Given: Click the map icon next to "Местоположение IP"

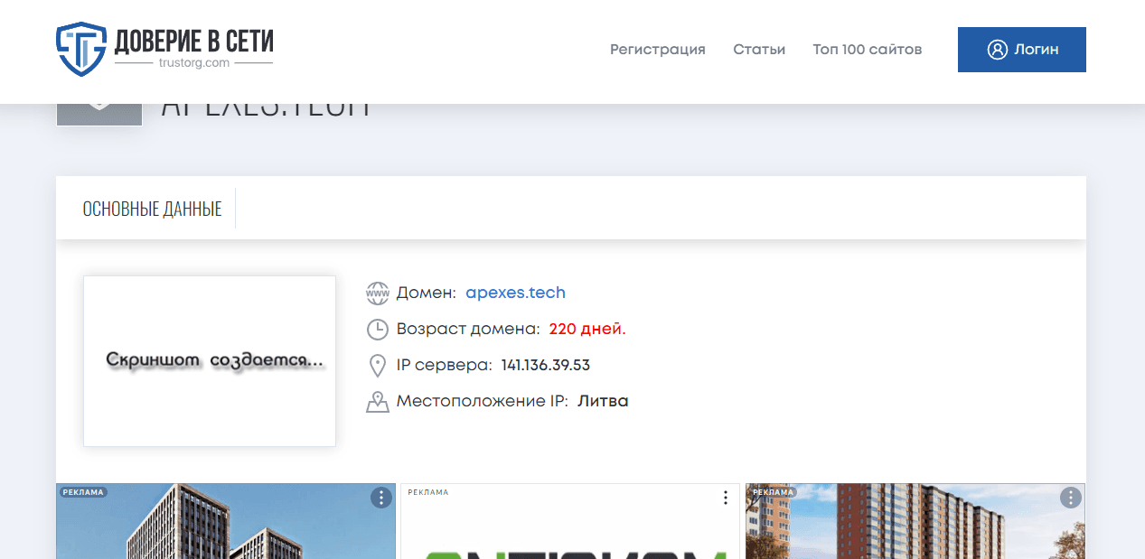Looking at the screenshot, I should click(x=378, y=401).
